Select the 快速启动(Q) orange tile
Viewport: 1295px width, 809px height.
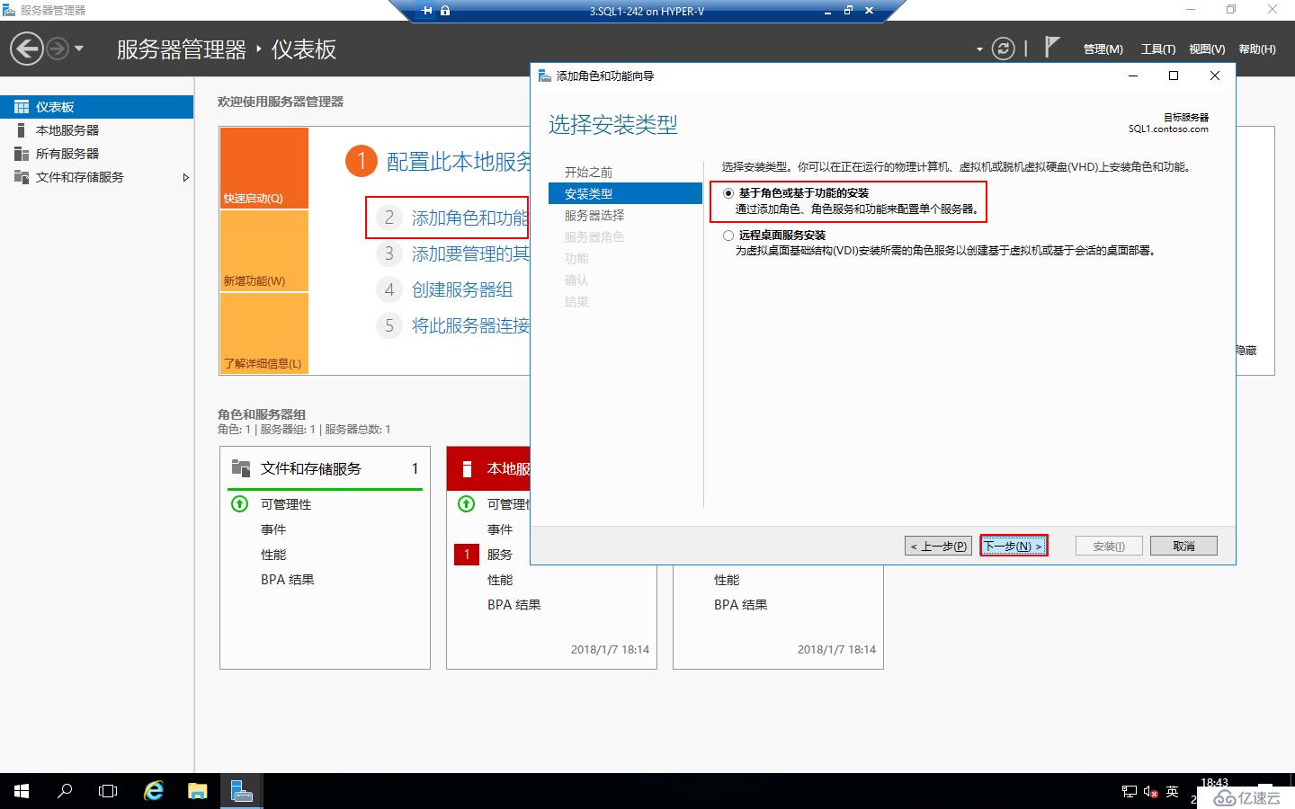point(264,168)
